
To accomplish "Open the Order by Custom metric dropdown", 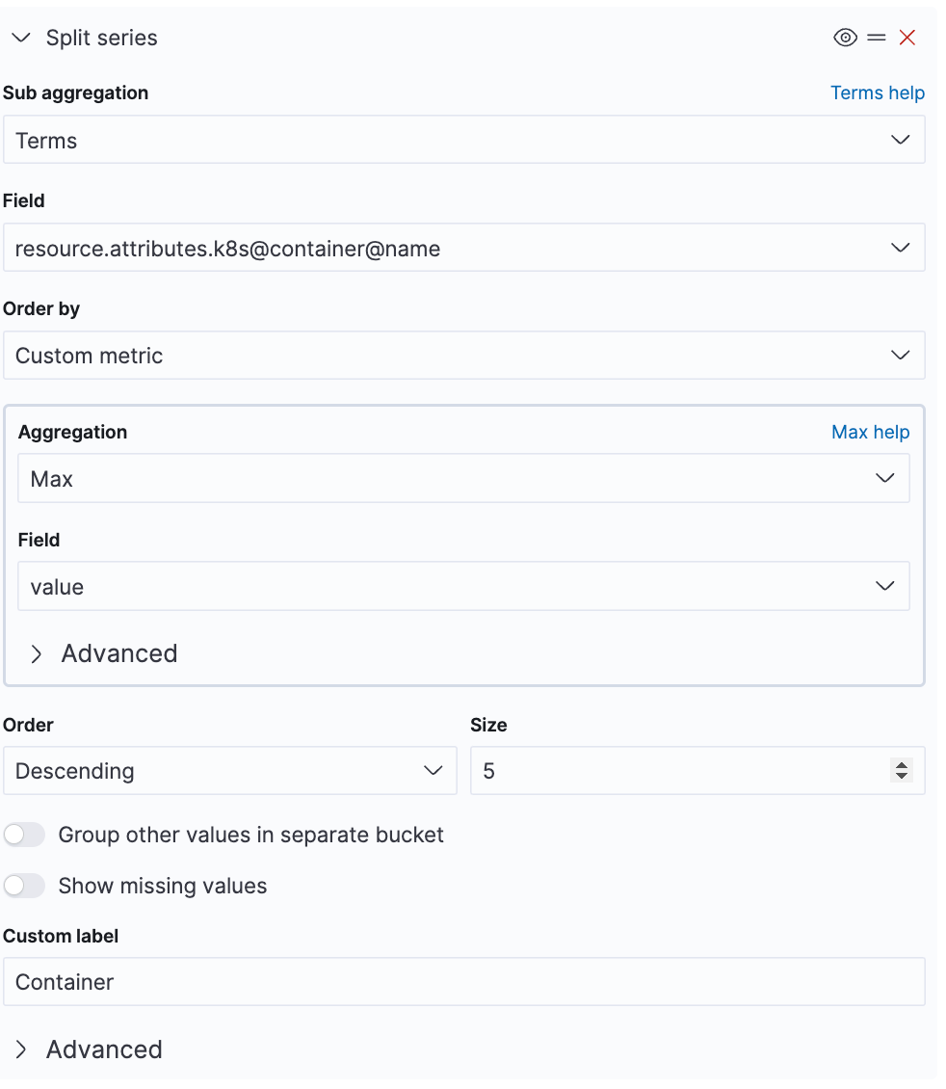I will 463,356.
